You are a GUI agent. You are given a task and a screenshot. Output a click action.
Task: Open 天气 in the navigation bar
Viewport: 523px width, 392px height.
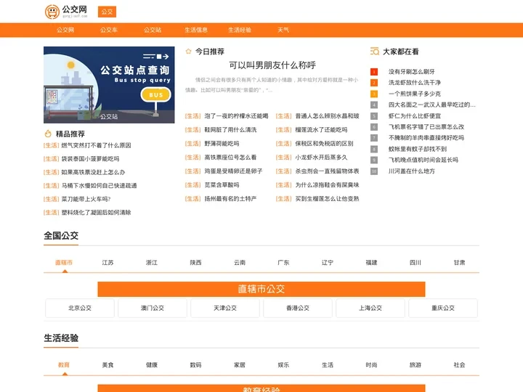(283, 30)
